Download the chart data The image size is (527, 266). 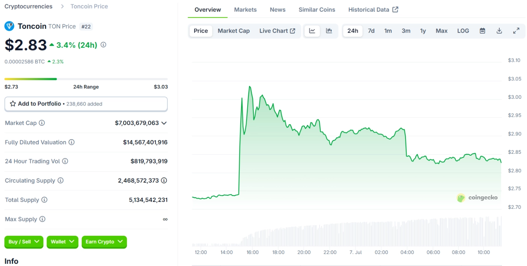[499, 31]
